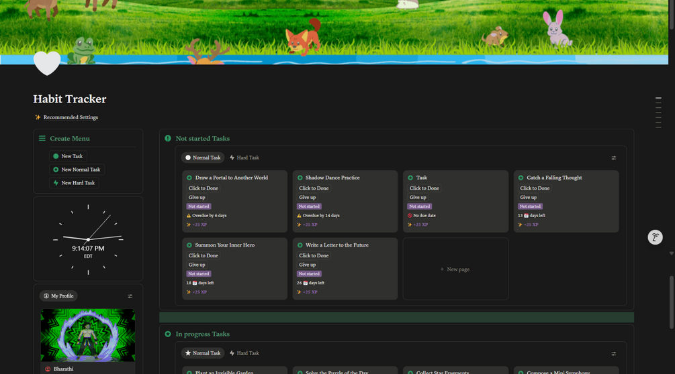Open the Bharathi profile image thumbnail
Viewport: 675px width, 374px height.
(88, 335)
